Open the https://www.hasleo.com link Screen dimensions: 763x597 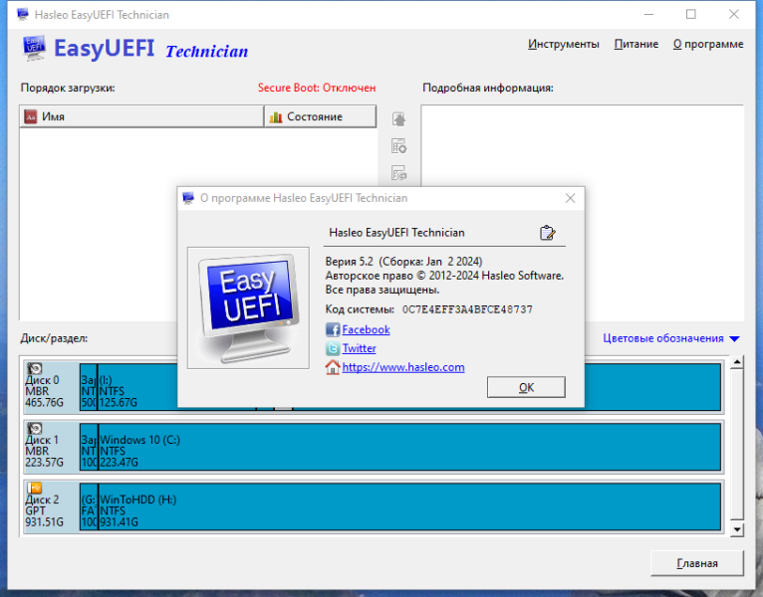click(x=403, y=367)
